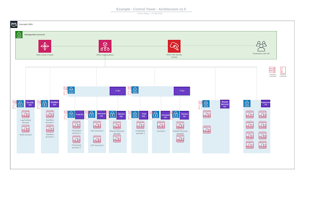Select the UAT account 1 icon
The height and width of the screenshot is (204, 310).
pos(97,125)
